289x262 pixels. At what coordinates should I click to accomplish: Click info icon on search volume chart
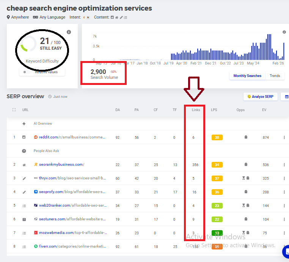pyautogui.click(x=284, y=32)
